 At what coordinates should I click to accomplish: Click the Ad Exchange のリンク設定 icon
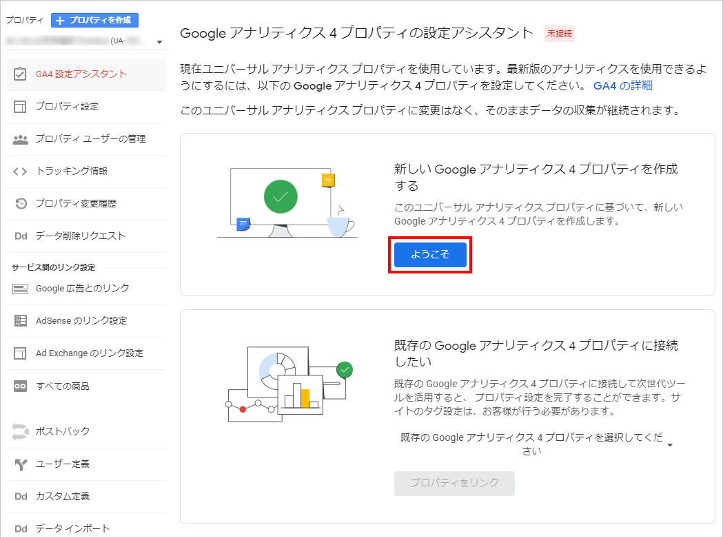click(20, 353)
